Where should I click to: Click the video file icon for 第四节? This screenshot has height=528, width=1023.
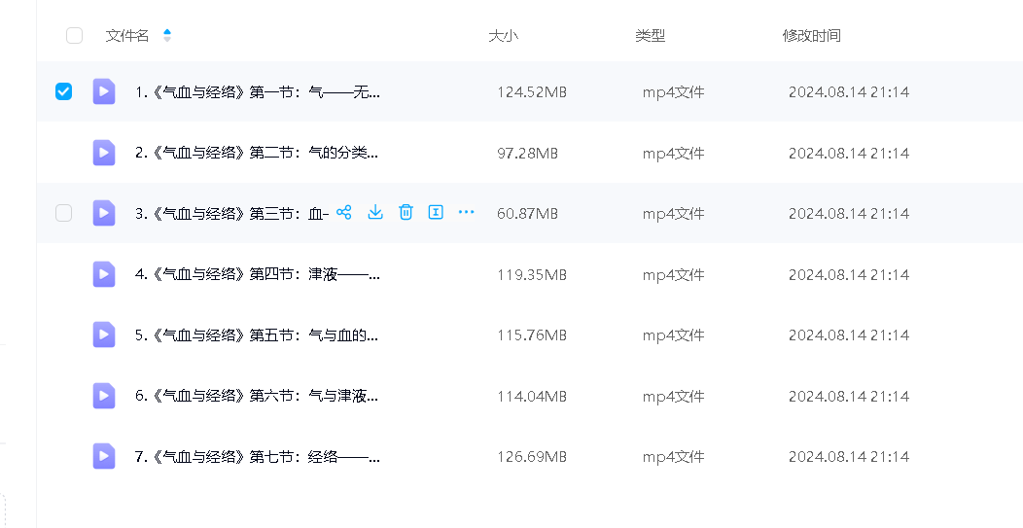[104, 274]
